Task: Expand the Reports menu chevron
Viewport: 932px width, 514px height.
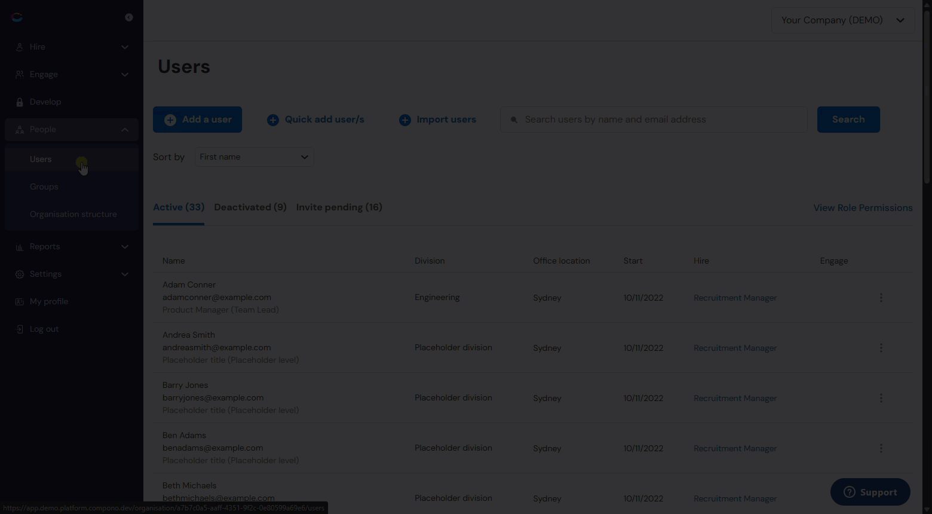Action: coord(125,246)
